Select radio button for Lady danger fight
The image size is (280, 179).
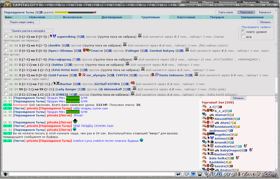pyautogui.click(x=6, y=89)
